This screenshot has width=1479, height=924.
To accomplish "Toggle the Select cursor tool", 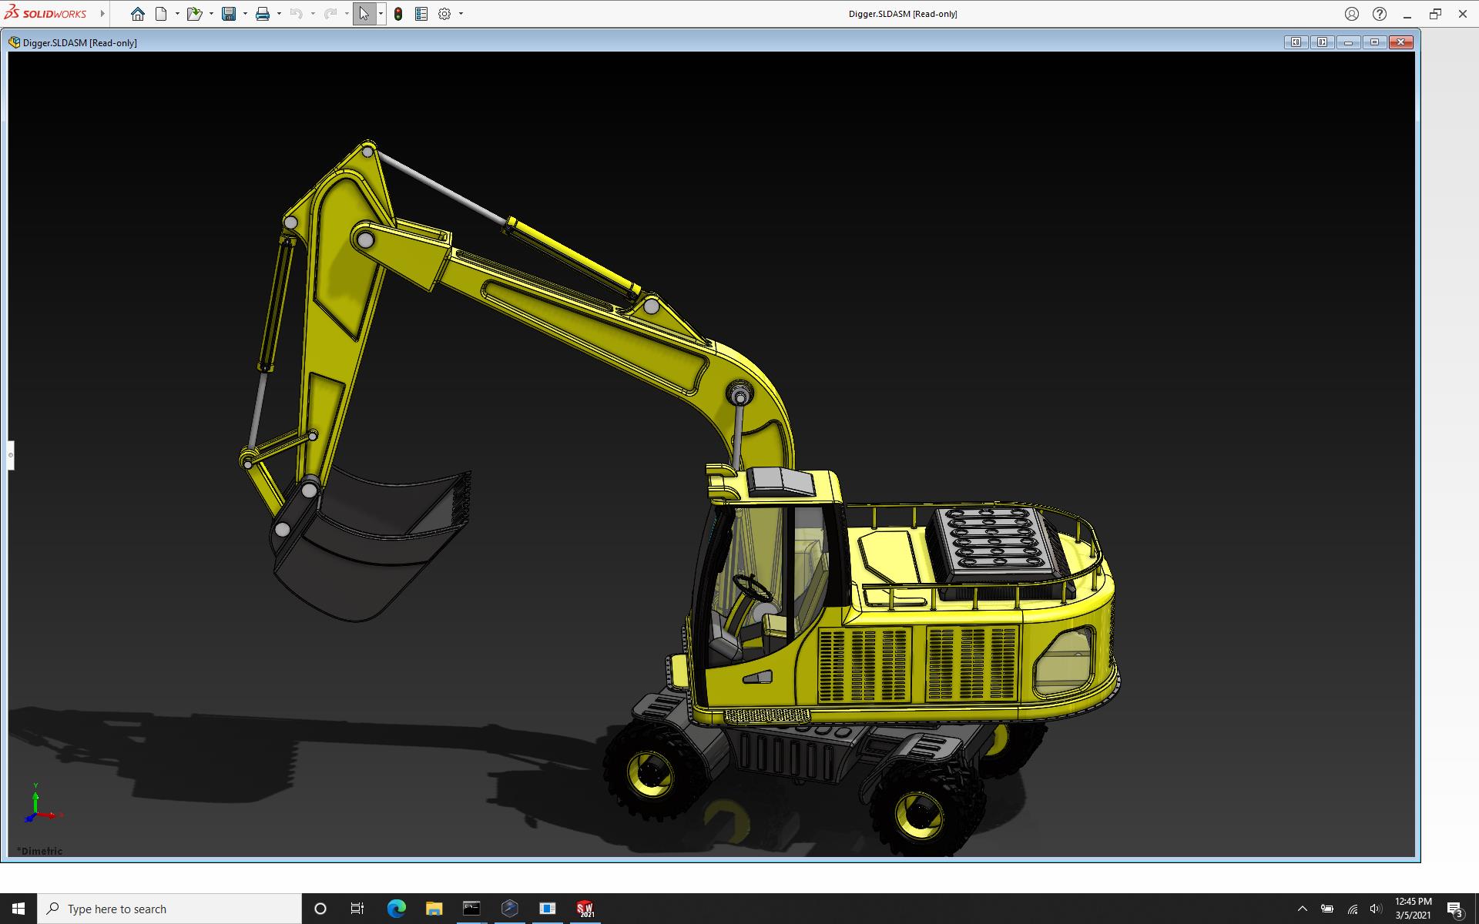I will pos(364,14).
